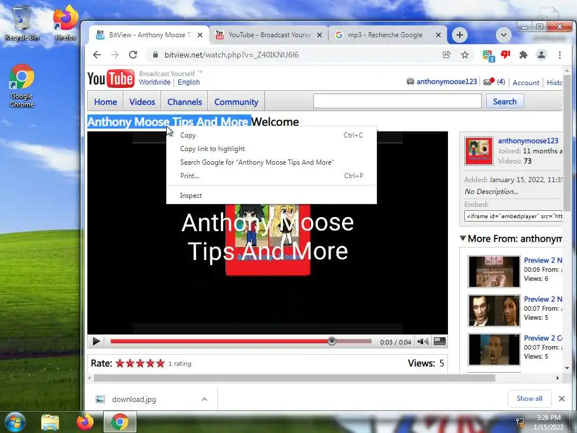Image resolution: width=577 pixels, height=433 pixels.
Task: Close the YouTube - Broadcast Yourself tab
Action: click(319, 35)
